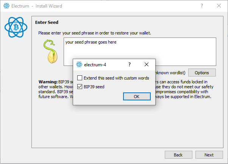Click the bold Warning label

[48, 82]
